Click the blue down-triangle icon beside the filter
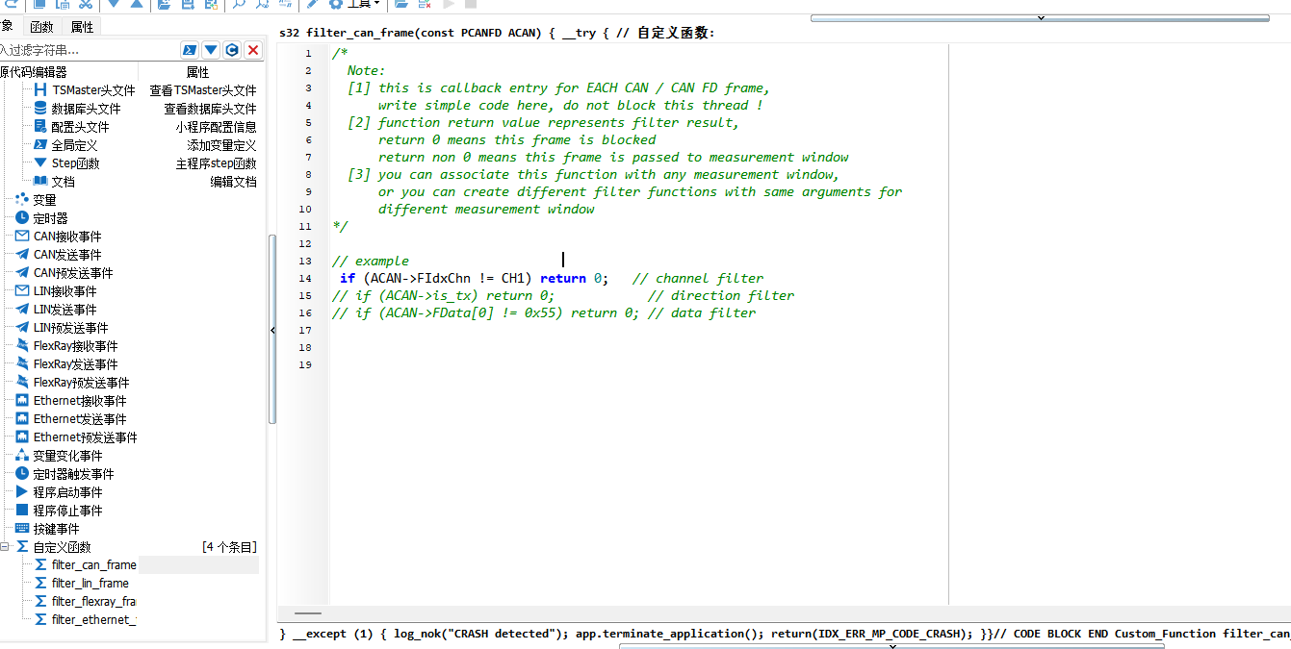Image resolution: width=1291 pixels, height=649 pixels. point(211,50)
